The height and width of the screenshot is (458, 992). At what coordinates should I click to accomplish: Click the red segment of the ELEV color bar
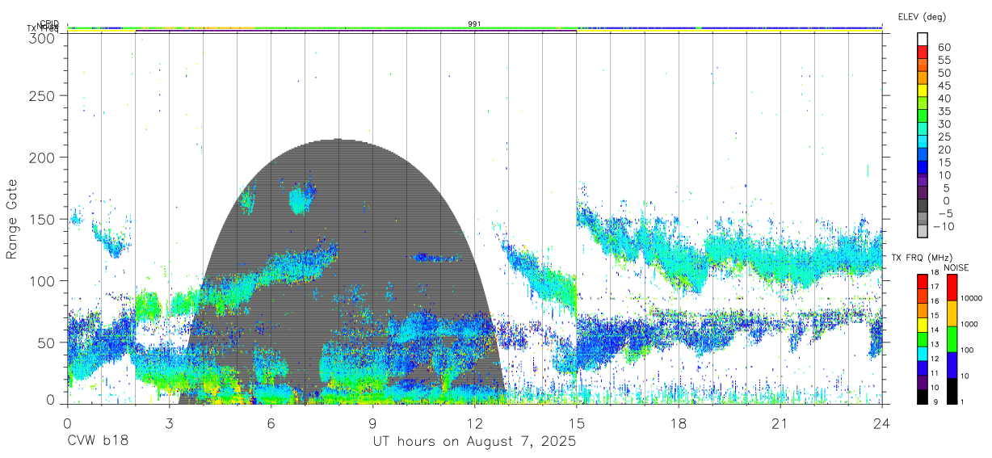pos(923,53)
